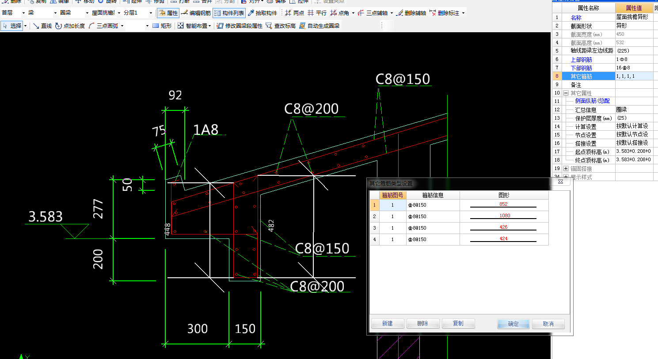This screenshot has height=359, width=658.
Task: Collapse the 其它属性 group
Action: click(566, 93)
